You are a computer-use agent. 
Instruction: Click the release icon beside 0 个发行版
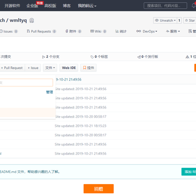click(139, 57)
